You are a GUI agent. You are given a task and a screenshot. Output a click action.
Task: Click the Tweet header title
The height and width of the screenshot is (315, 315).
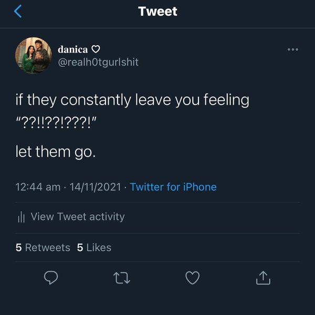coord(157,12)
